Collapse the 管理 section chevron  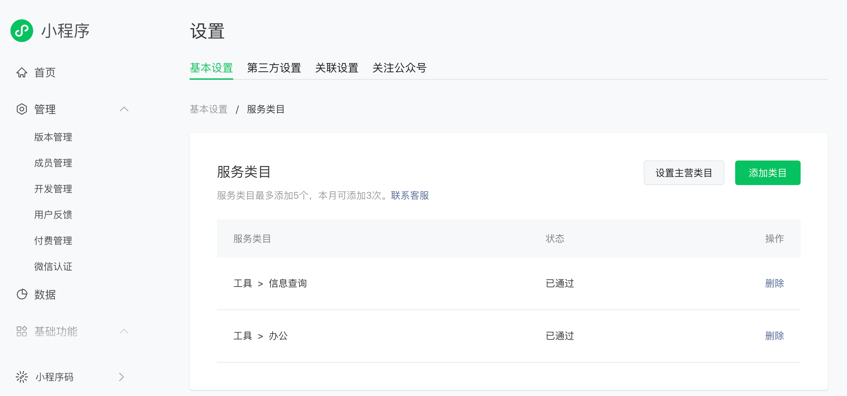coord(124,109)
